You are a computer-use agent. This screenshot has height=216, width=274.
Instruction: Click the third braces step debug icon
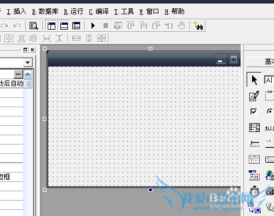point(156,25)
